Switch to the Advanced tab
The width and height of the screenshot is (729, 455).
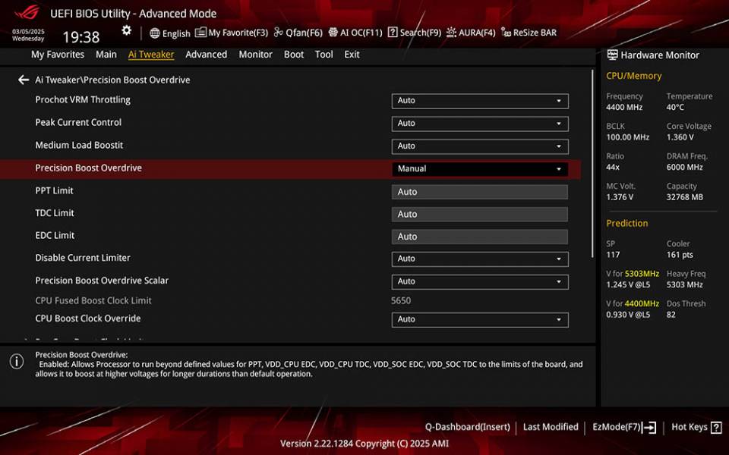206,55
